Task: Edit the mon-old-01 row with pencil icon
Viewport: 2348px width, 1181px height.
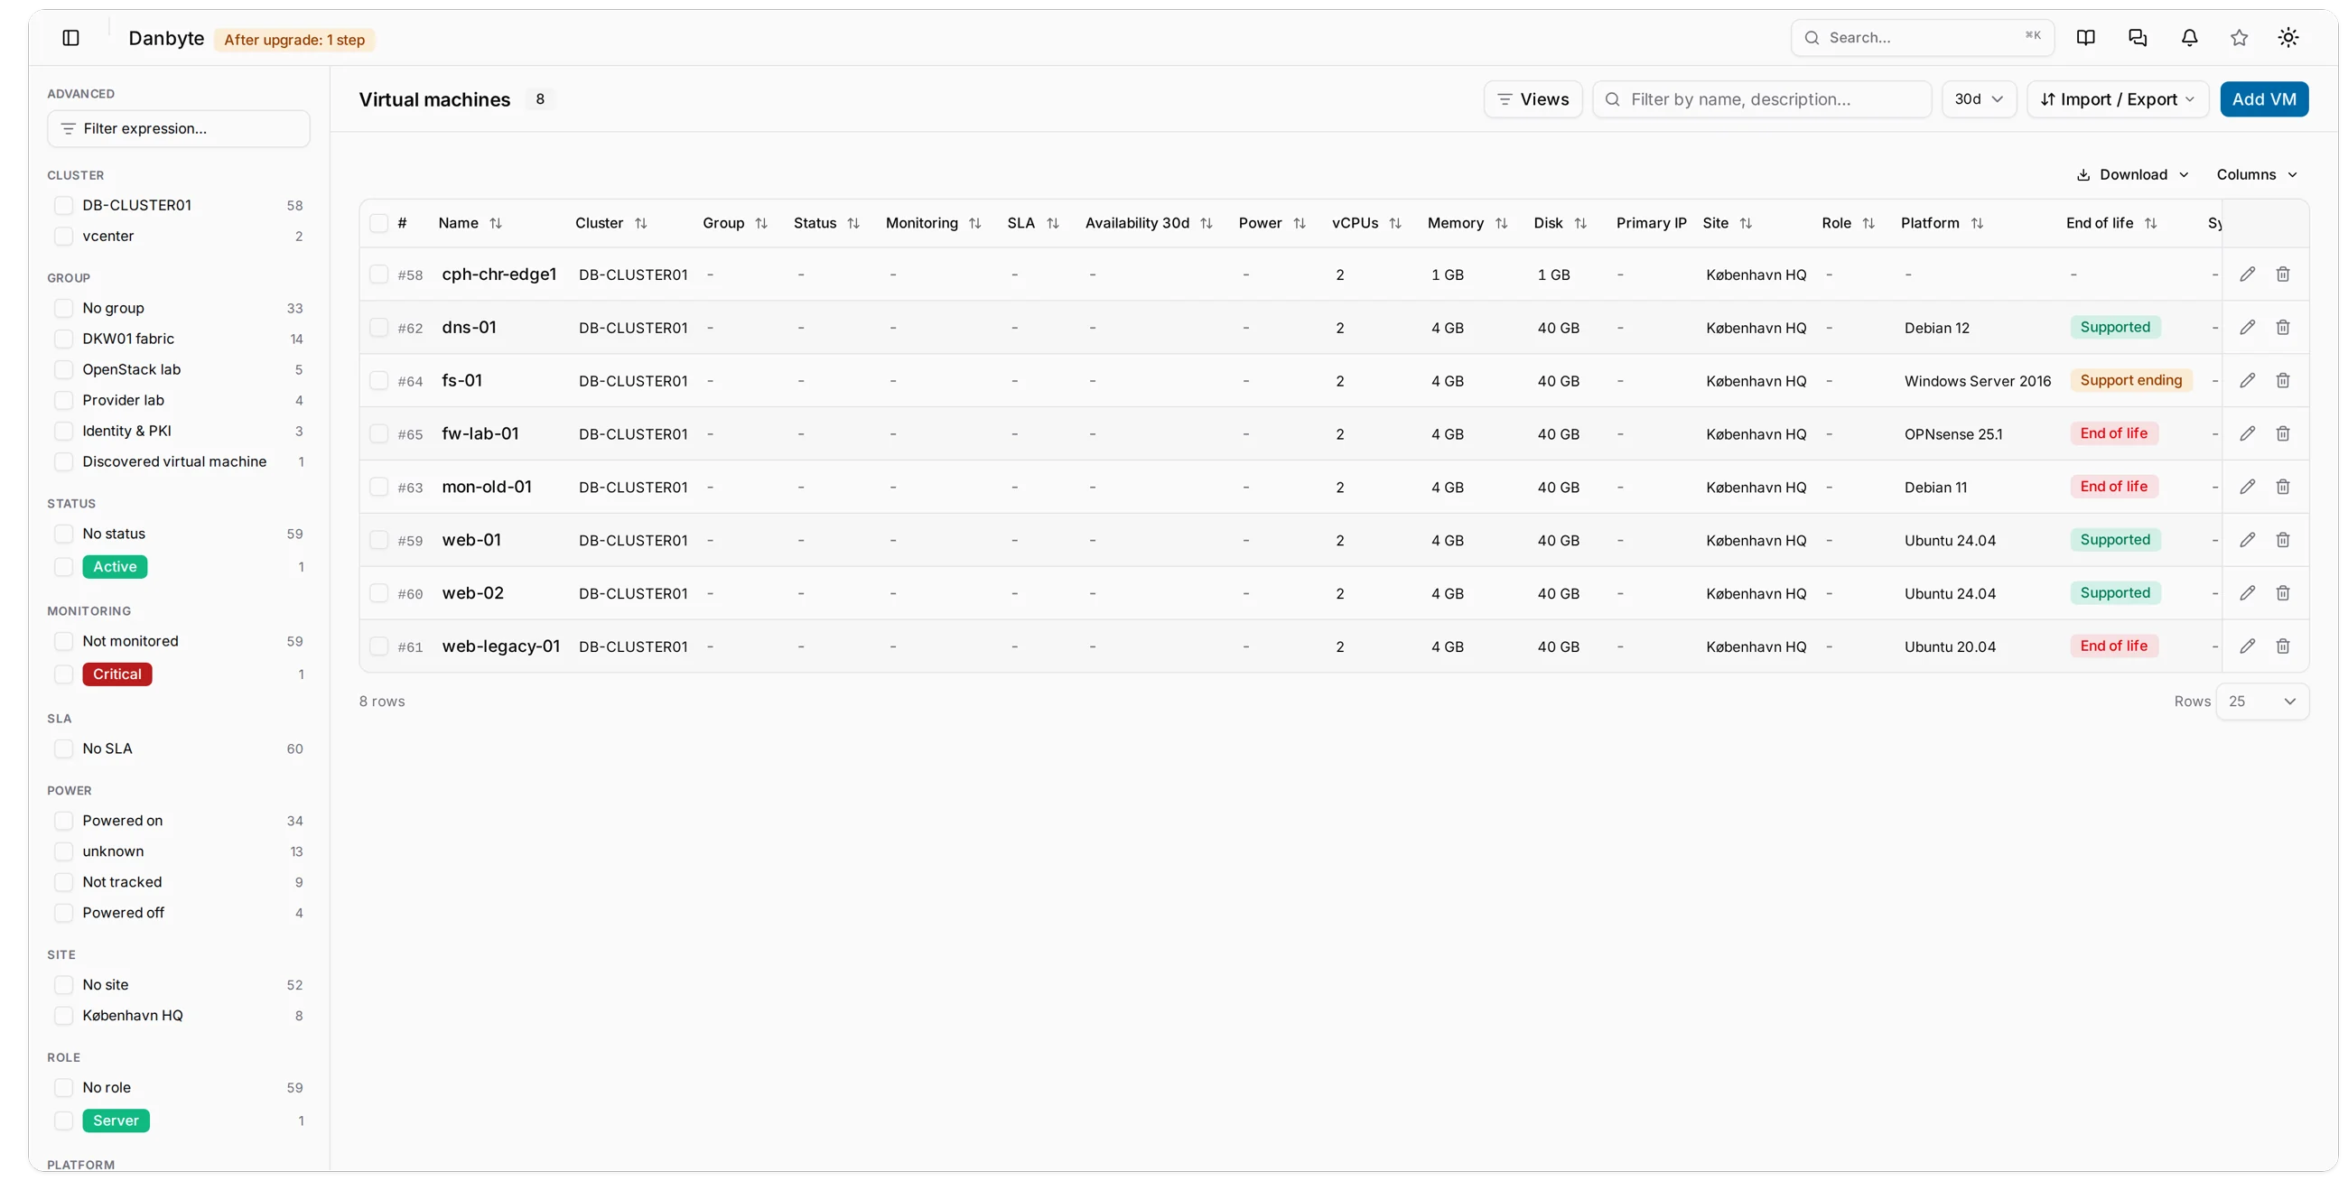Action: pos(2248,487)
